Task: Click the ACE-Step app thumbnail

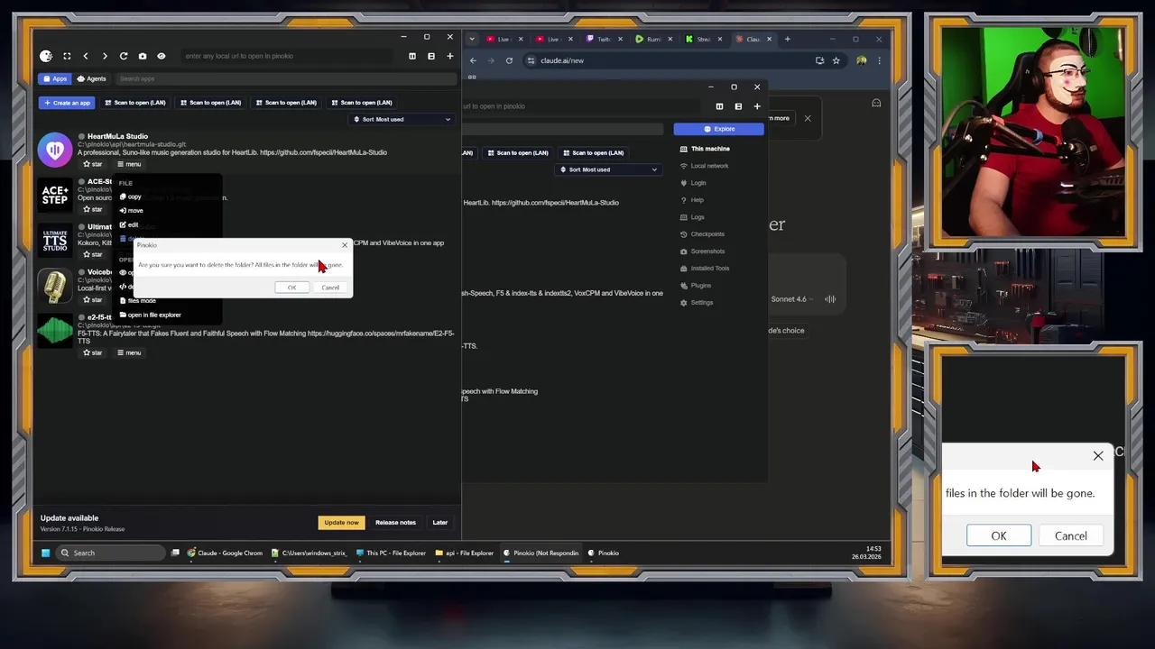Action: tap(55, 195)
